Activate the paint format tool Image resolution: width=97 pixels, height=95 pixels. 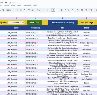3,10
